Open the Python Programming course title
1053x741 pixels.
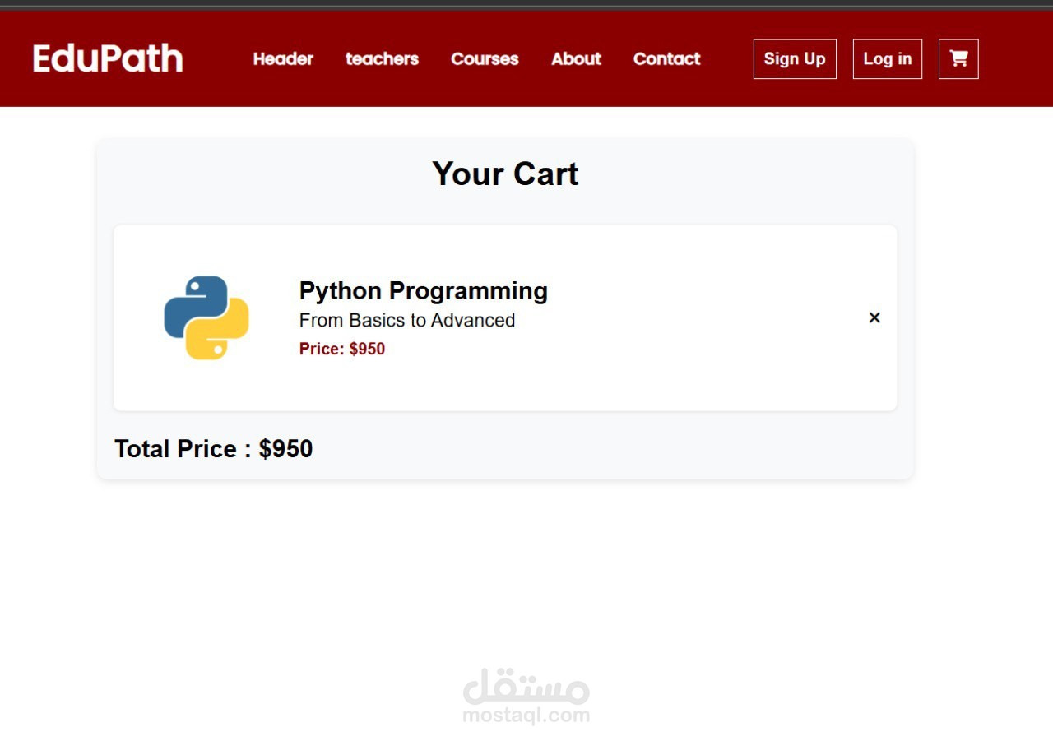423,291
